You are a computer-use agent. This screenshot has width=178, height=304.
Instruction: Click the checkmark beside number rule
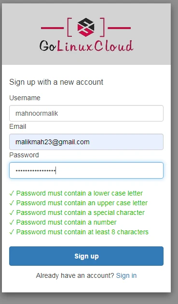coord(12,222)
